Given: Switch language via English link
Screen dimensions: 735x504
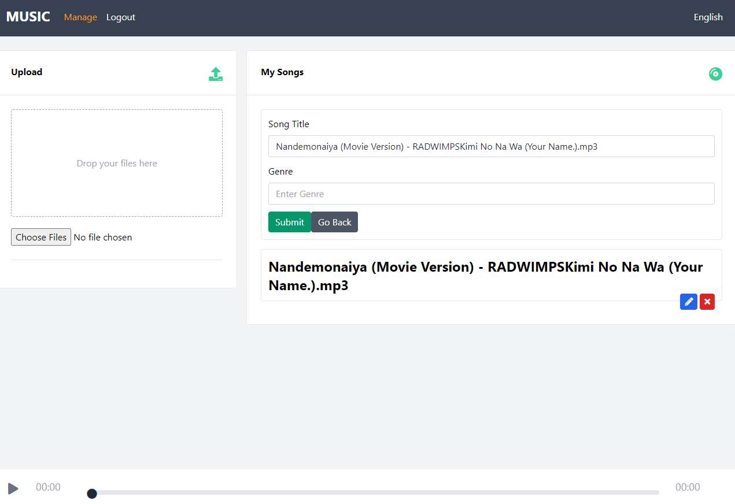Looking at the screenshot, I should (708, 17).
